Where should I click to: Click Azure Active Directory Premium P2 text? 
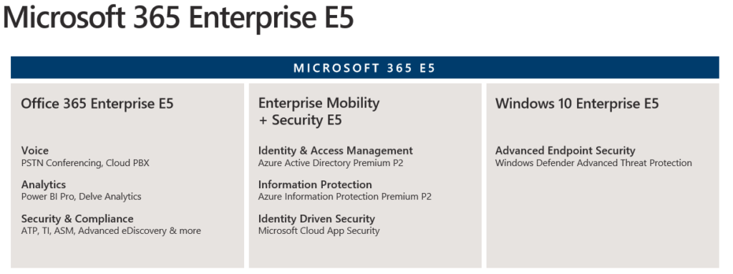point(331,163)
